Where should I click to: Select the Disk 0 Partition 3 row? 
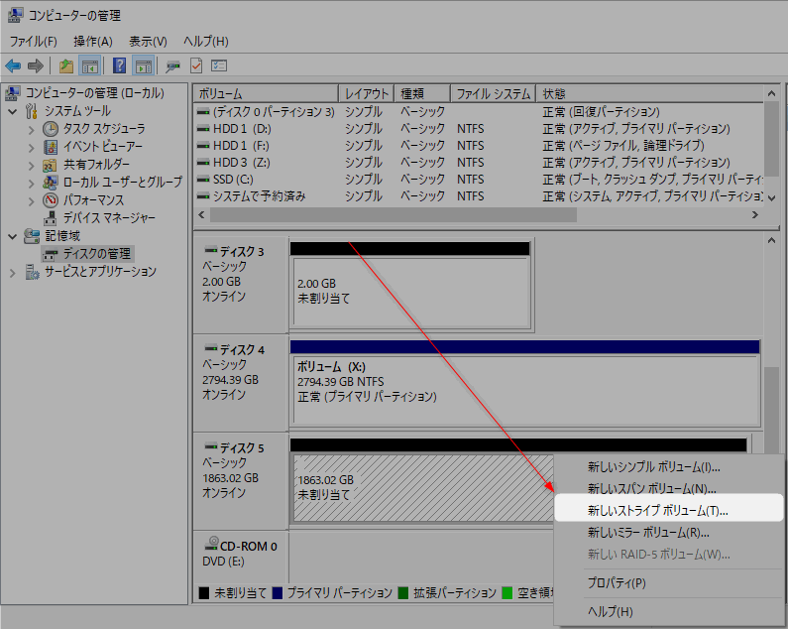[x=479, y=112]
